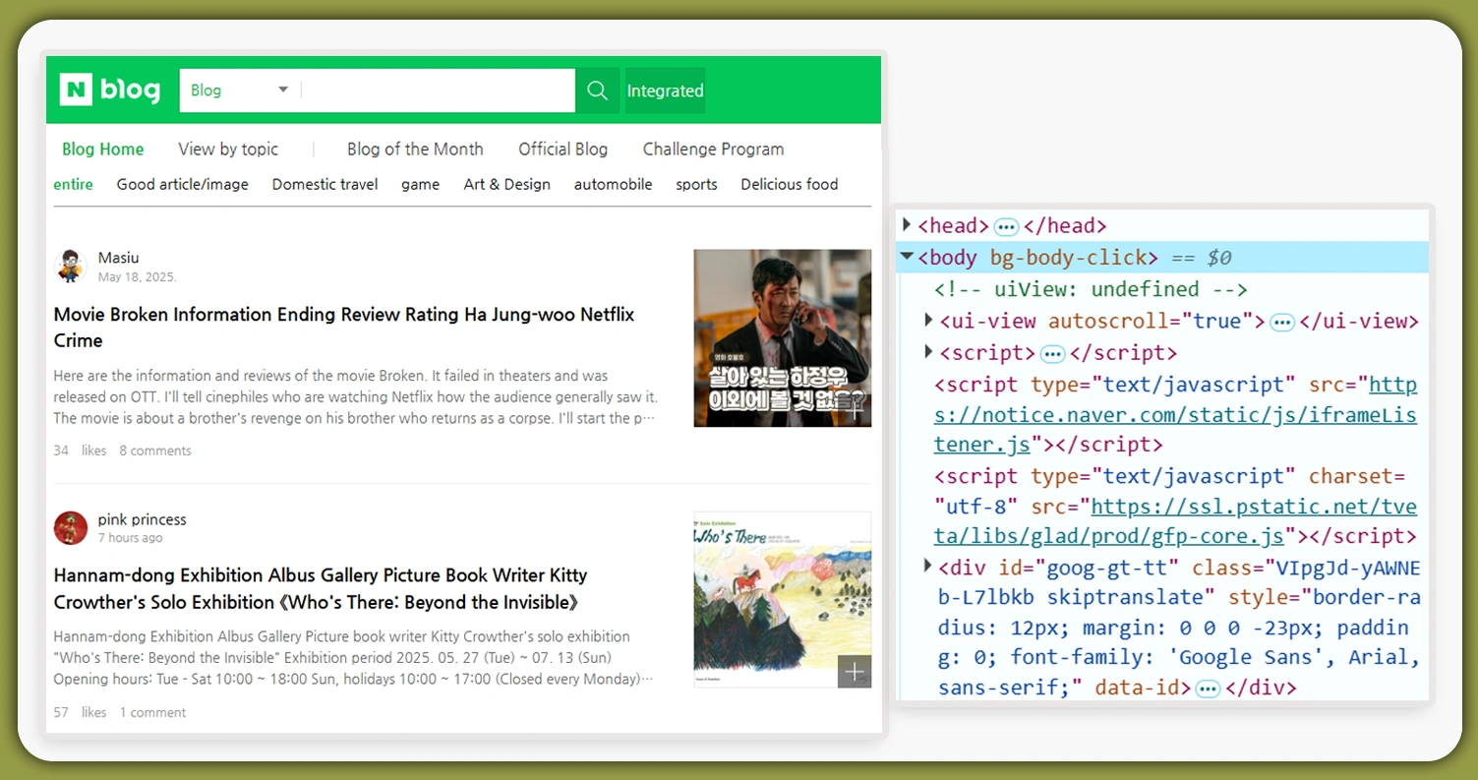The image size is (1478, 780).
Task: Click the ellipsis badge in goog-gt-tt div
Action: click(x=1209, y=689)
